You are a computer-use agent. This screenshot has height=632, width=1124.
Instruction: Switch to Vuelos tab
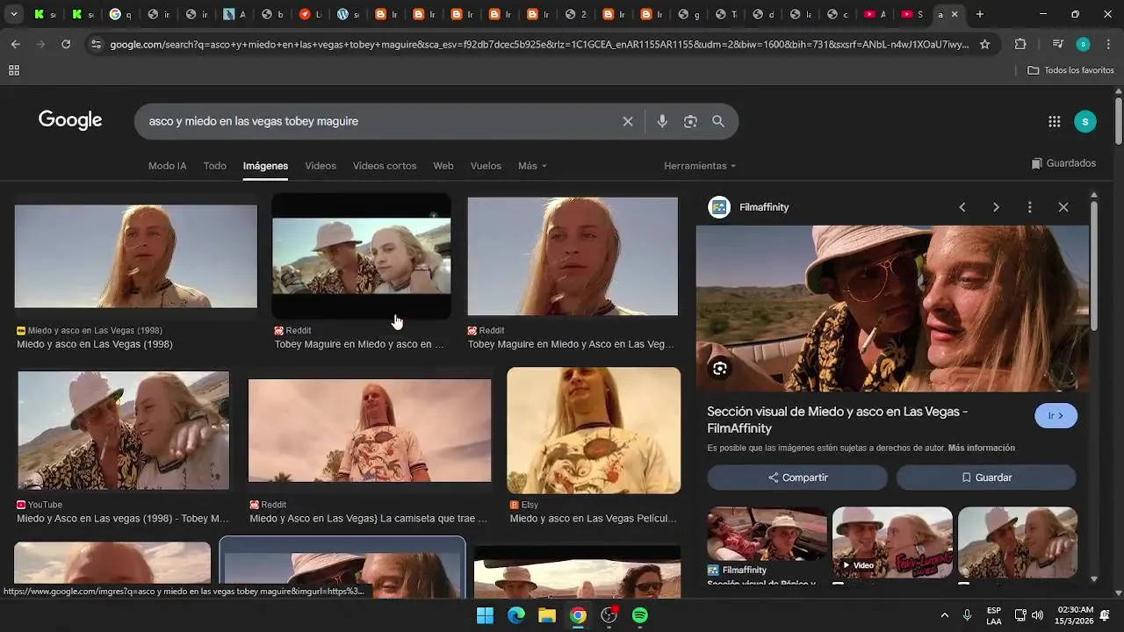[x=486, y=166]
